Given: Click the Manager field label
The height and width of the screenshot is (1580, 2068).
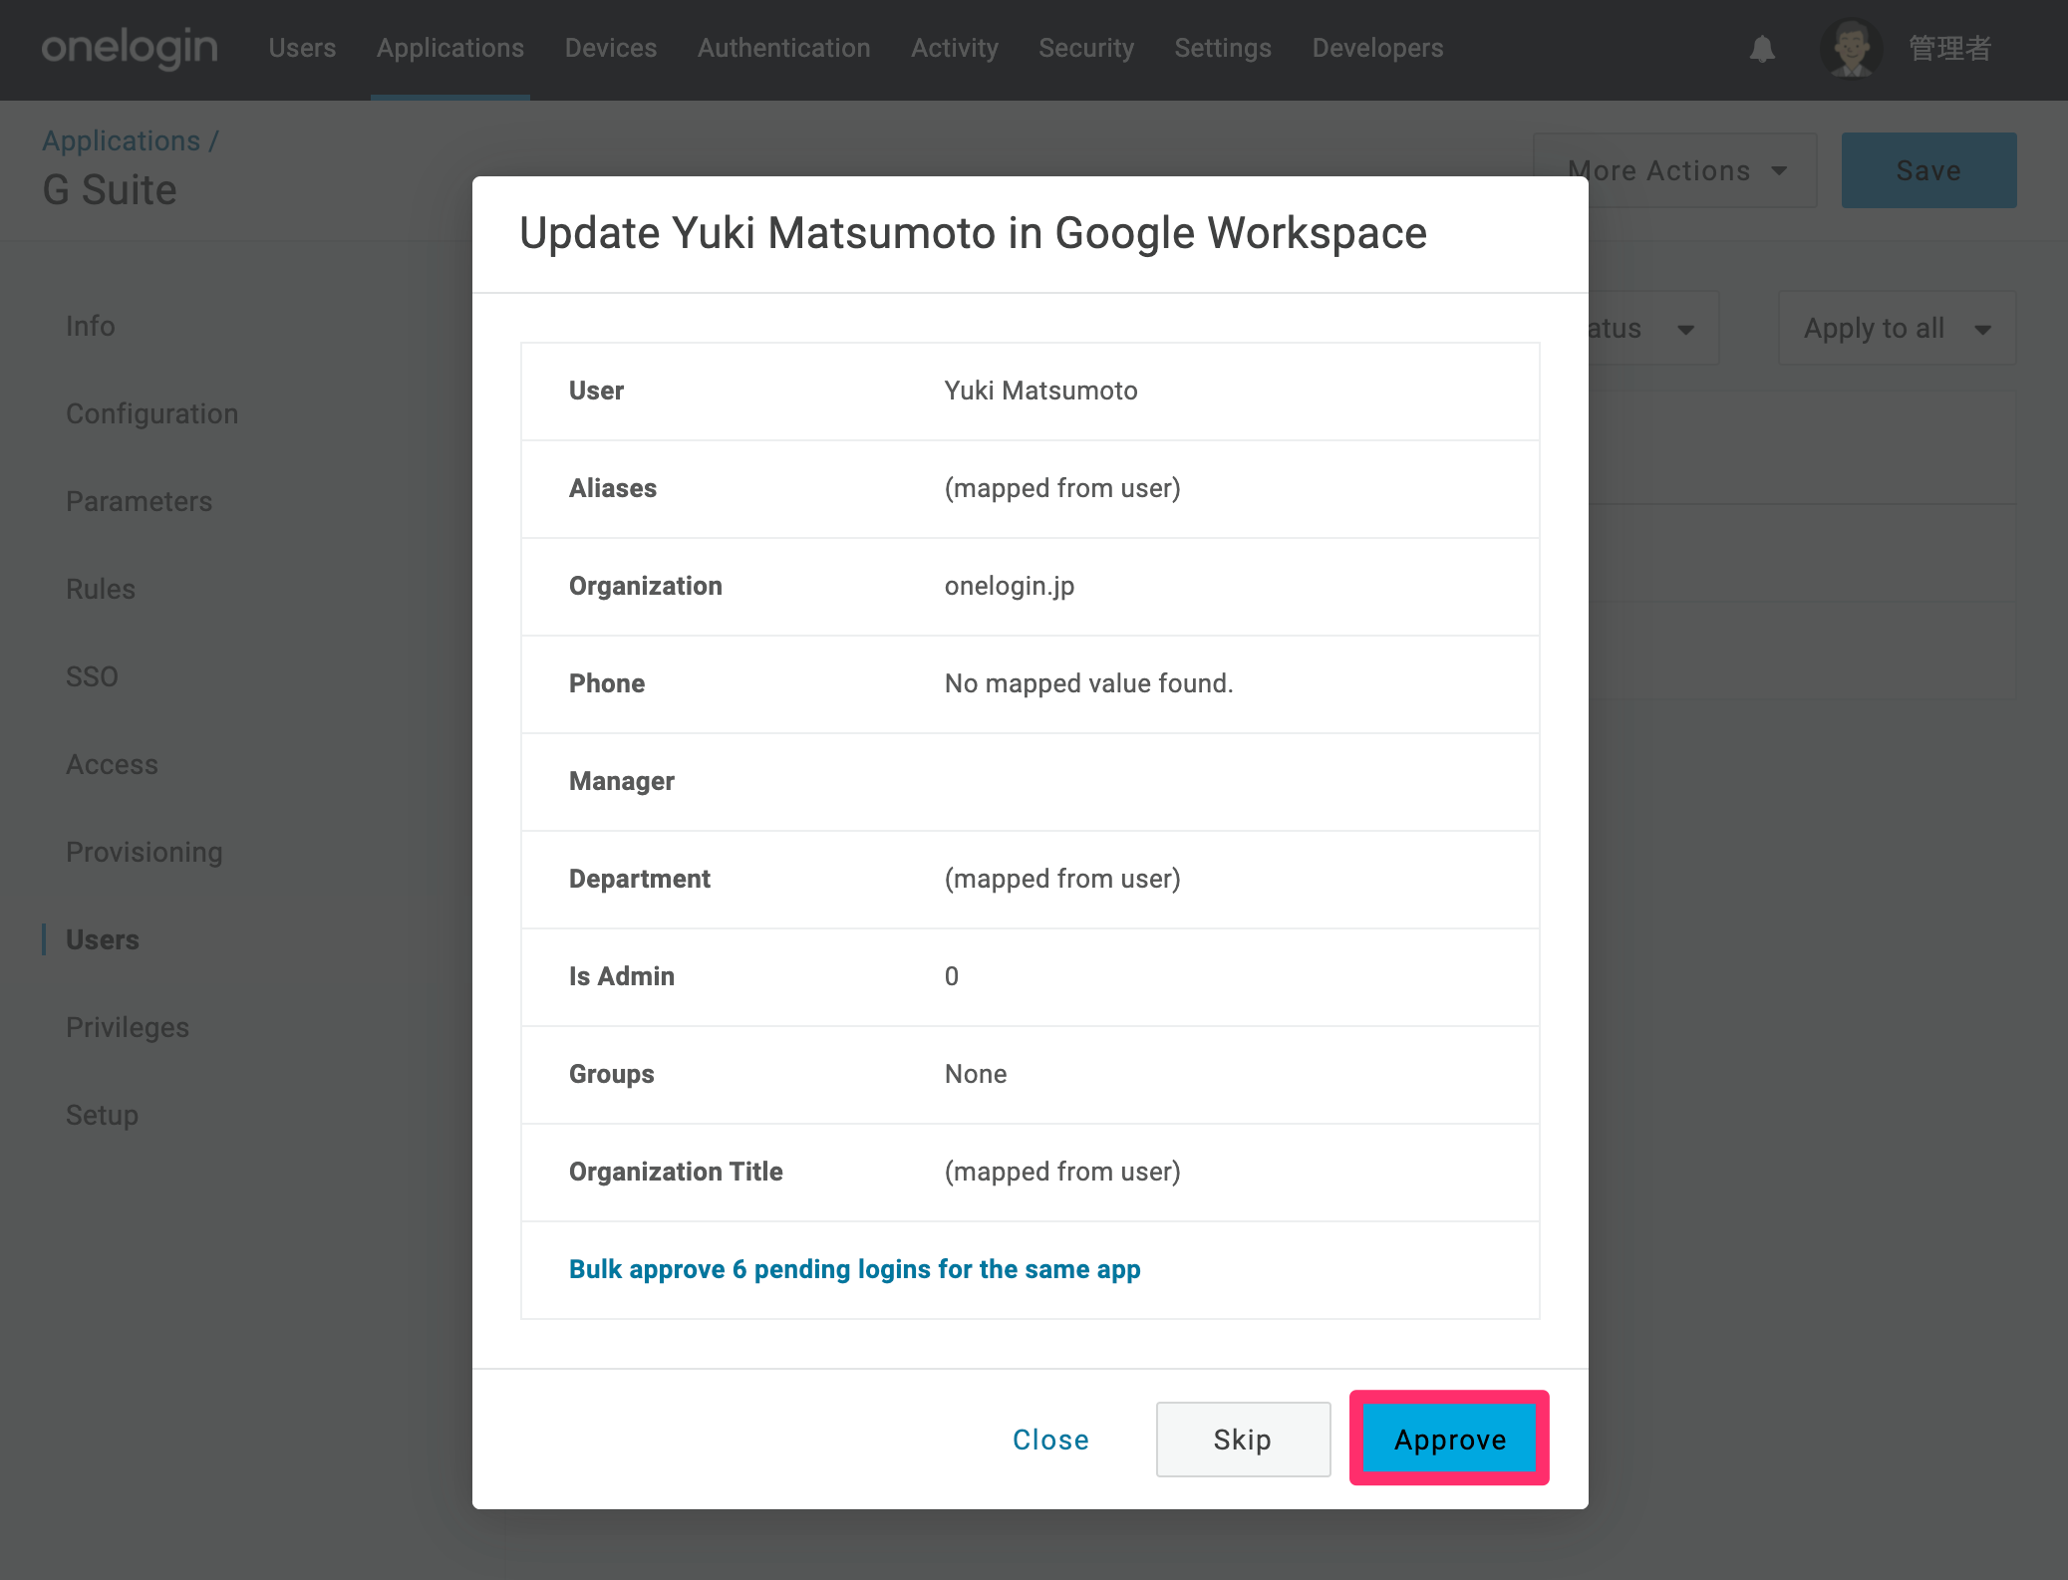Looking at the screenshot, I should tap(622, 781).
